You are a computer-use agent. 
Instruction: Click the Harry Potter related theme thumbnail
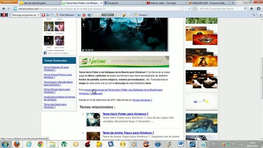coord(93,120)
